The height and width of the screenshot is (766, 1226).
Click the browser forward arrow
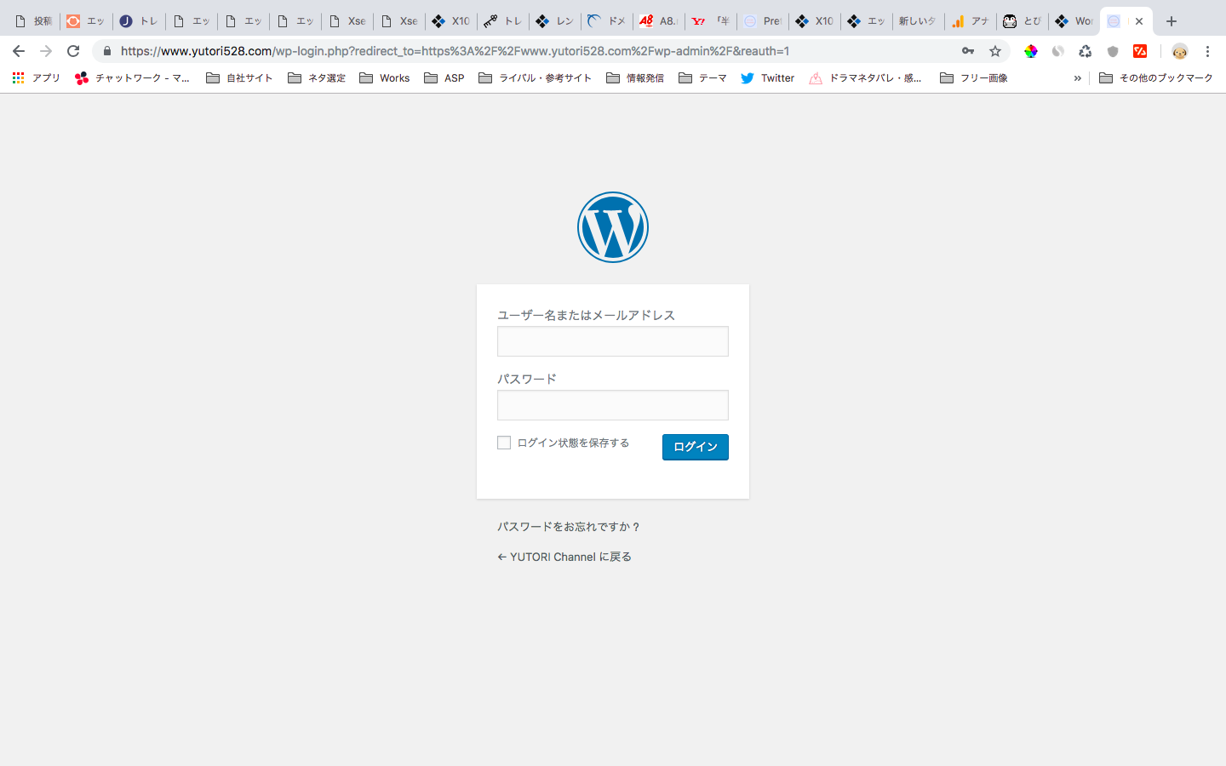coord(46,51)
